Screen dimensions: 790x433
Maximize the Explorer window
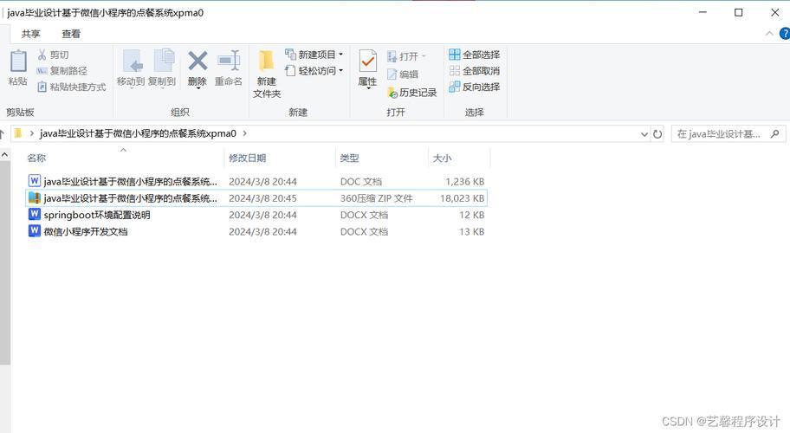(738, 13)
